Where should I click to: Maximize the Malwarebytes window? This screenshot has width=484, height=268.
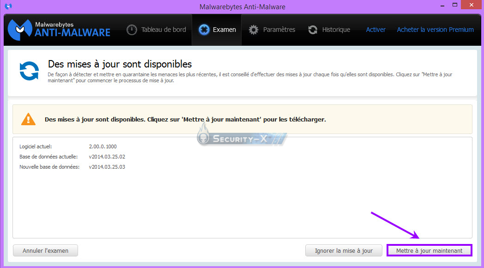(x=455, y=5)
